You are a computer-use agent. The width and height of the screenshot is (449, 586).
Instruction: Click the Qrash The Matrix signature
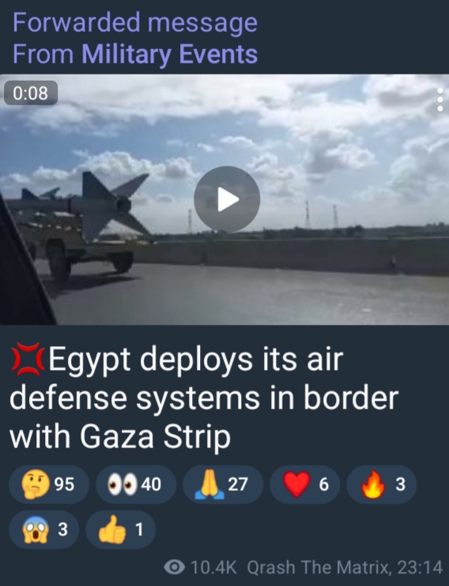319,567
